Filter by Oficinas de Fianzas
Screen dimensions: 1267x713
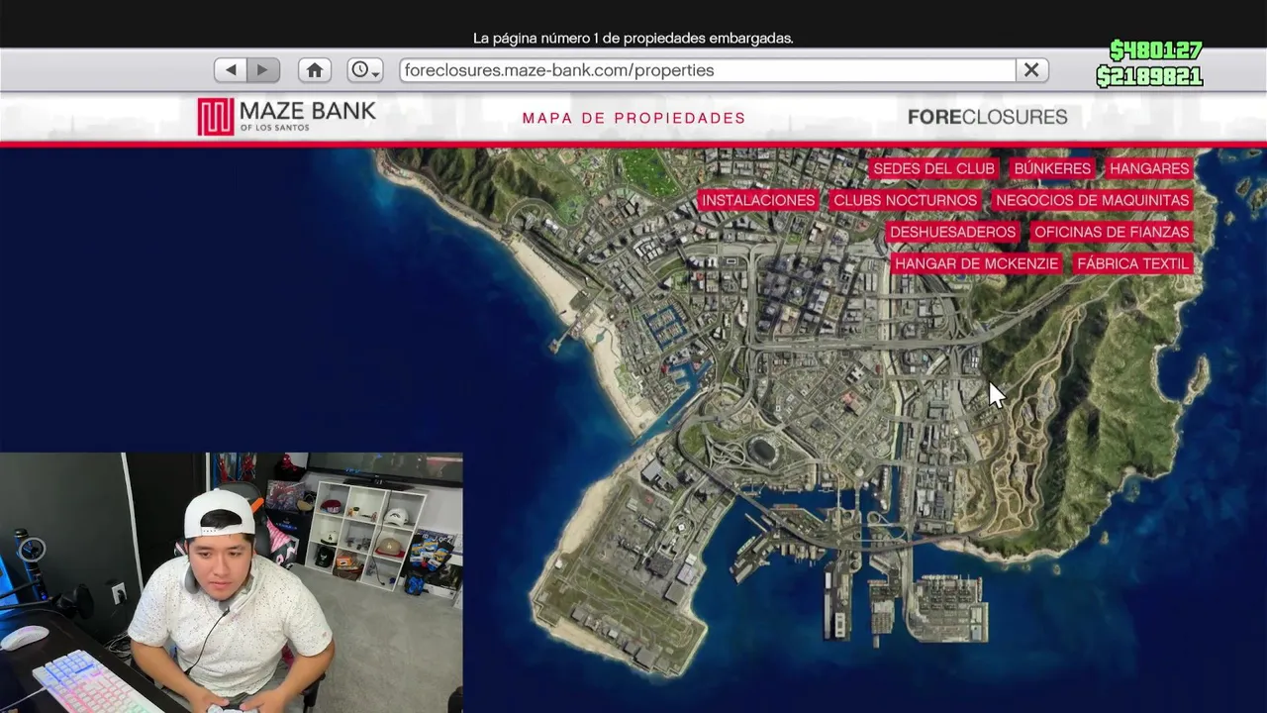[x=1112, y=232]
